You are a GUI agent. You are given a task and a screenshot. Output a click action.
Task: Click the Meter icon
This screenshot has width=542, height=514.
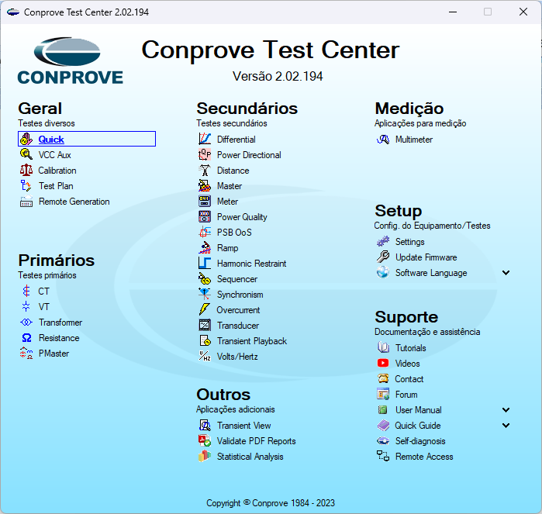point(205,201)
